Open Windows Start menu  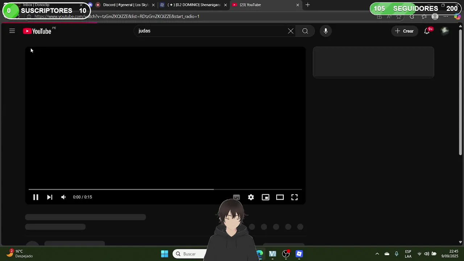point(165,254)
